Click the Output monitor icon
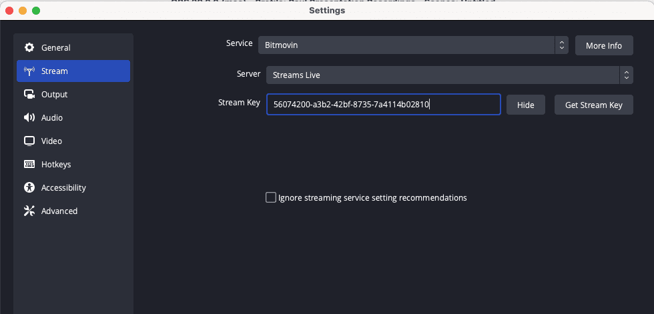654x314 pixels. 29,95
